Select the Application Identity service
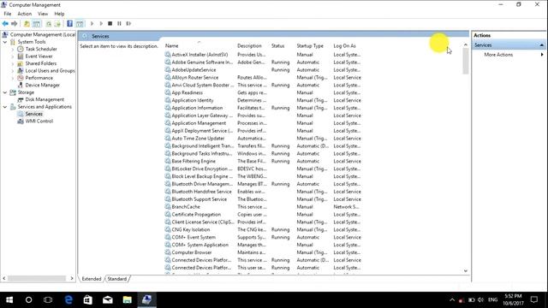This screenshot has height=308, width=548. point(192,100)
